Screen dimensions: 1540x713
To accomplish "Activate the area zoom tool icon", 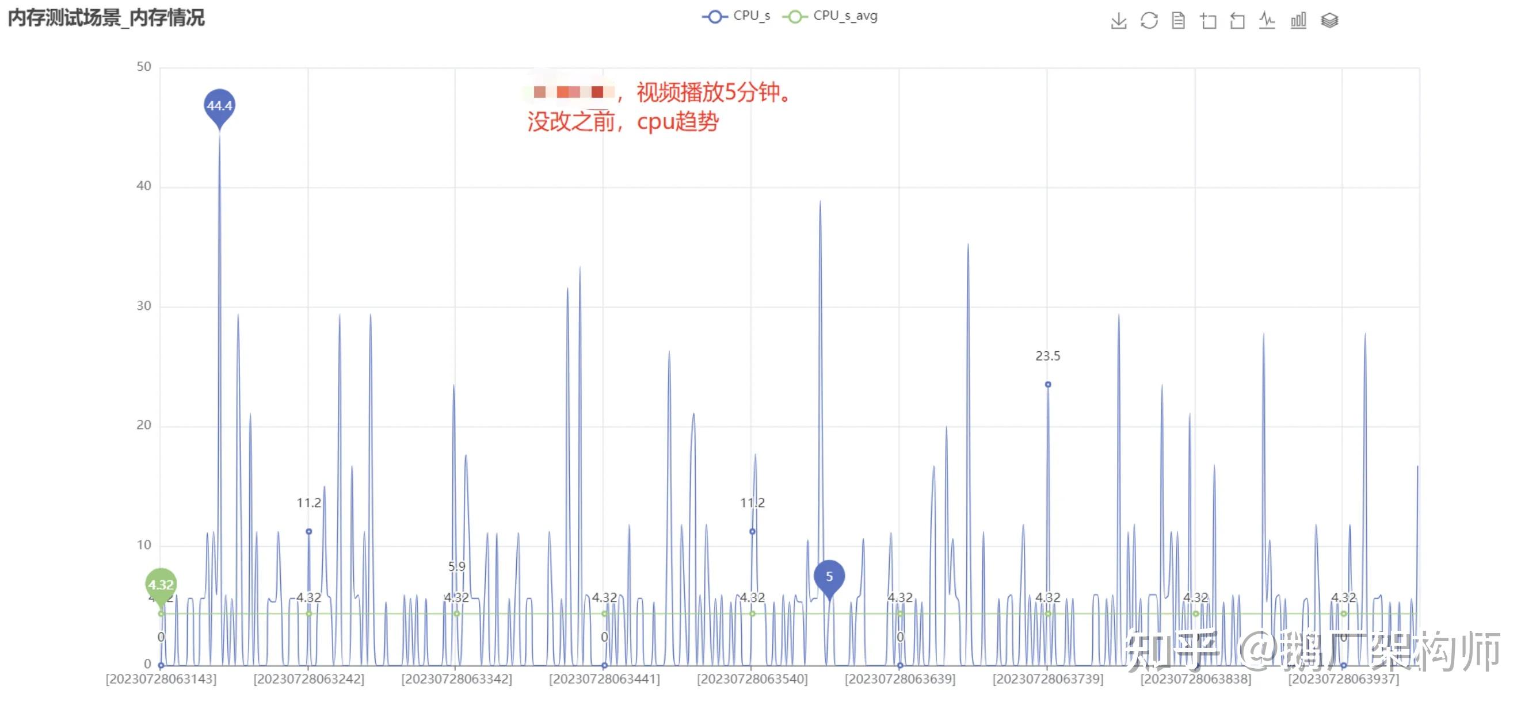I will (1207, 21).
